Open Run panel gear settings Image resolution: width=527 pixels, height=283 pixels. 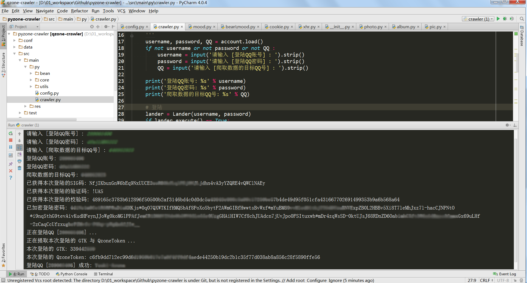pyautogui.click(x=508, y=125)
